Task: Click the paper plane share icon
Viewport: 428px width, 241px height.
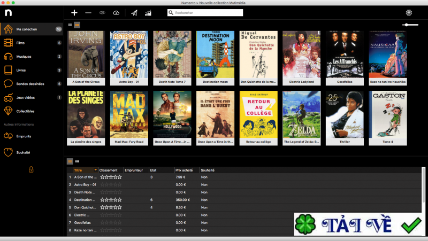Action: (x=134, y=12)
